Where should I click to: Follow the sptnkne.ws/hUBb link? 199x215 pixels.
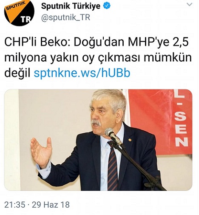point(82,73)
